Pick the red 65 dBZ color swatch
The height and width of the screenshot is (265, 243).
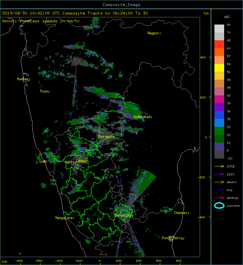click(x=219, y=44)
